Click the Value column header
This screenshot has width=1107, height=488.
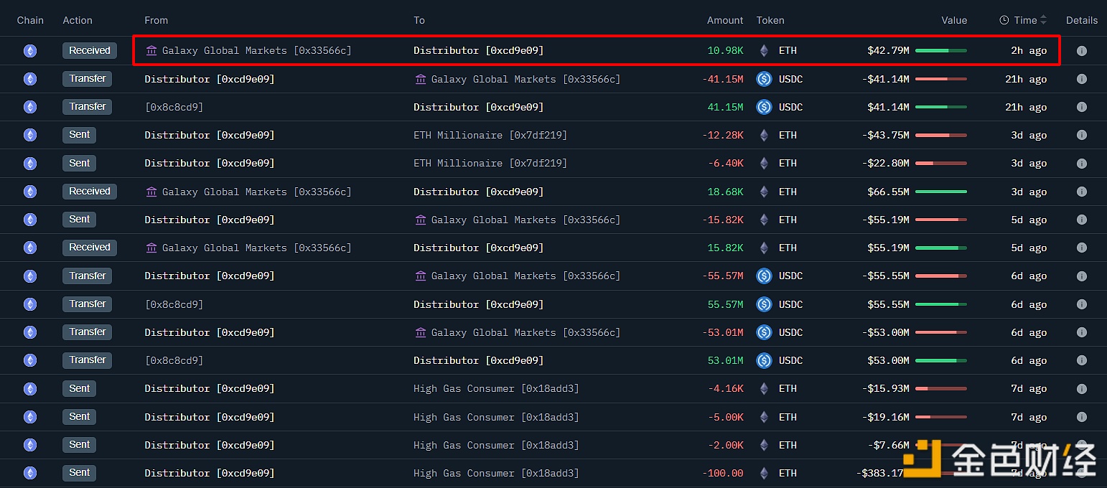click(954, 20)
